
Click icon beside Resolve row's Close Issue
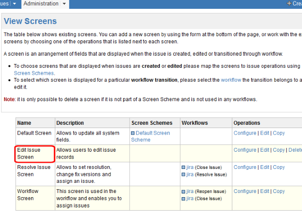pos(184,167)
